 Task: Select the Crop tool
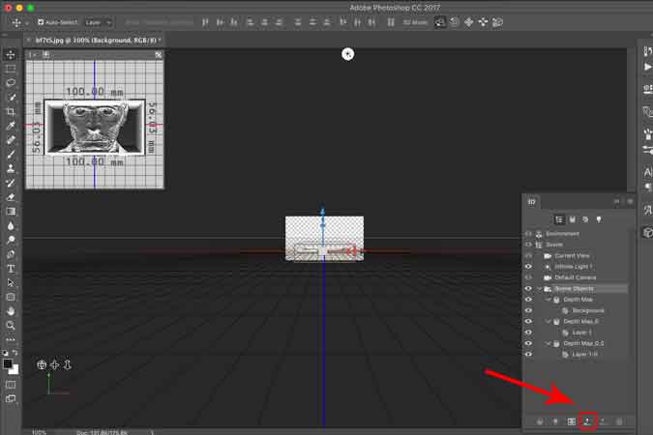click(11, 112)
